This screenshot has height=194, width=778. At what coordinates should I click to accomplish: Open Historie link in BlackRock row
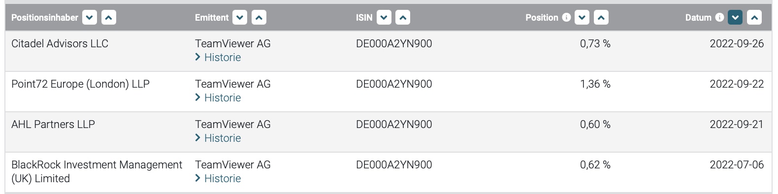(218, 178)
